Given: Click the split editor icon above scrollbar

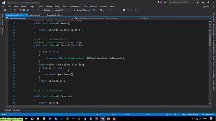Looking at the screenshot, I should pos(210,22).
